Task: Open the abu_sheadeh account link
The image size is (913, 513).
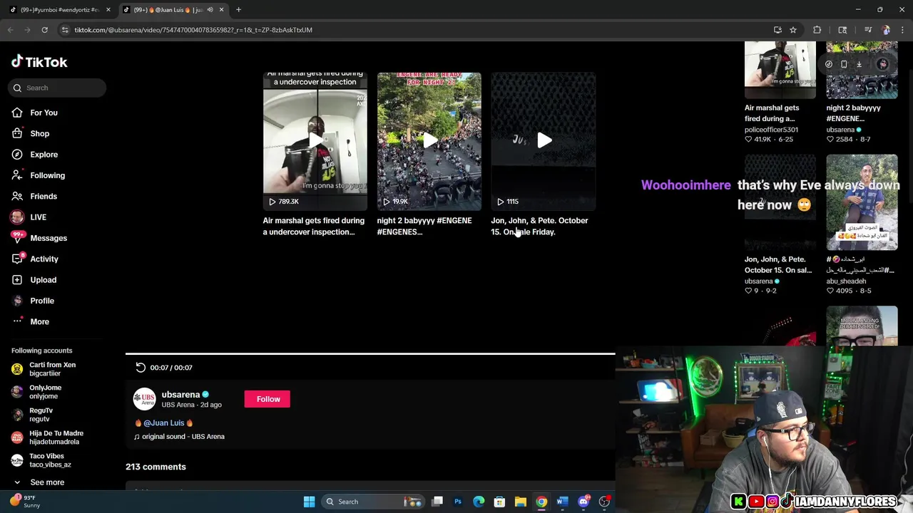Action: 846,281
